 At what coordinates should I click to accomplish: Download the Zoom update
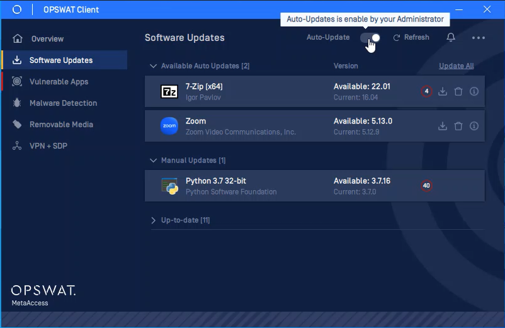pos(443,126)
